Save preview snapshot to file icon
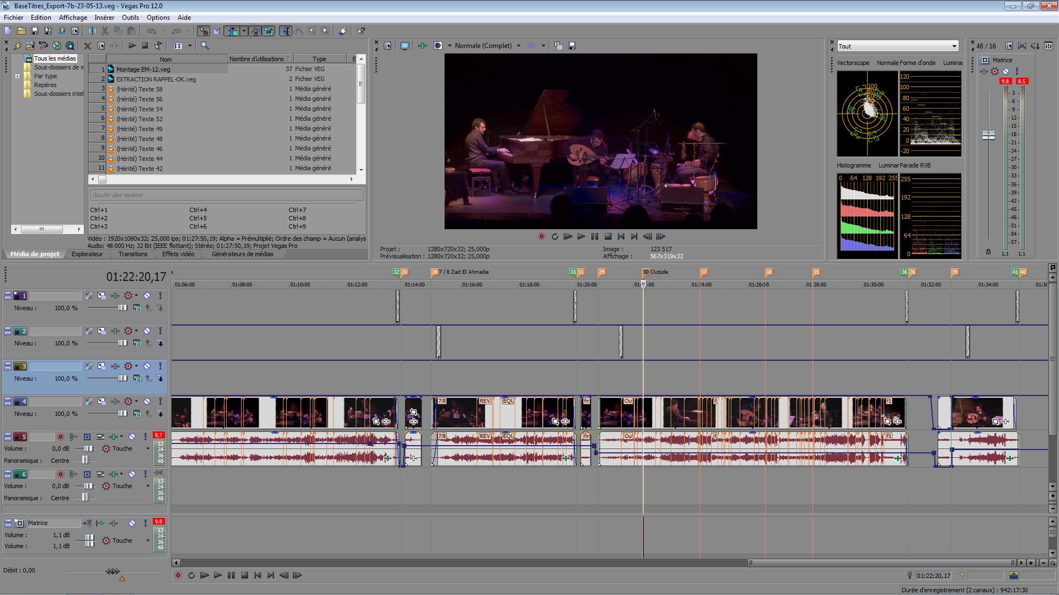The image size is (1059, 595). tap(571, 46)
